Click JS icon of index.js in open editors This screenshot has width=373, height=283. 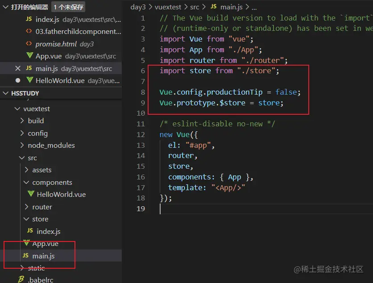coord(29,19)
